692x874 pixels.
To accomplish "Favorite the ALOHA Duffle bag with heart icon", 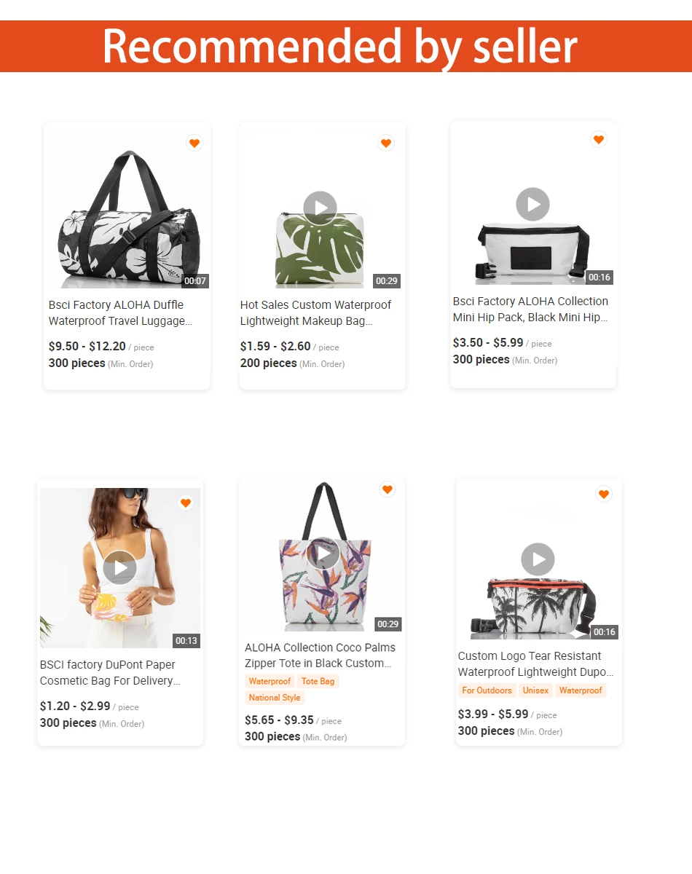I will click(x=194, y=143).
